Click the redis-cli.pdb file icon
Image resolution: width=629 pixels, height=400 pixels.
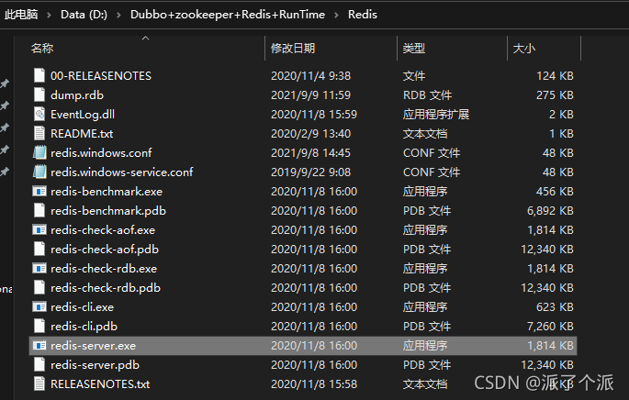(39, 326)
